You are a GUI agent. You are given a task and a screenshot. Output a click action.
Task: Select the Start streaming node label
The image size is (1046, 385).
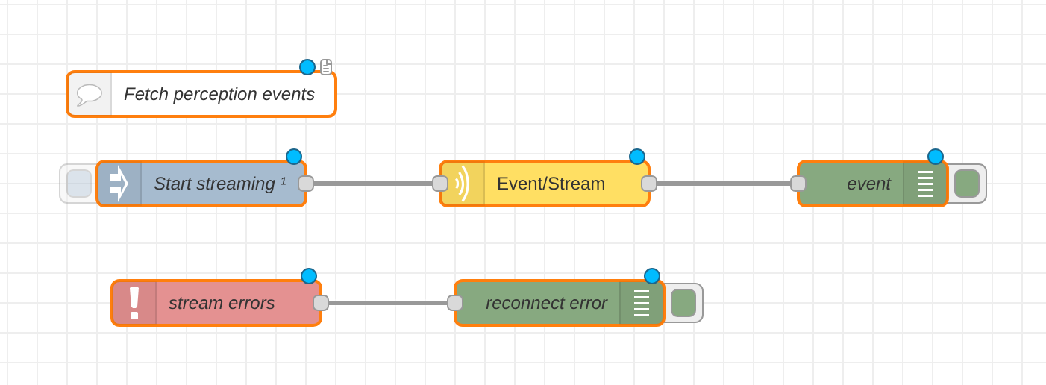tap(219, 184)
